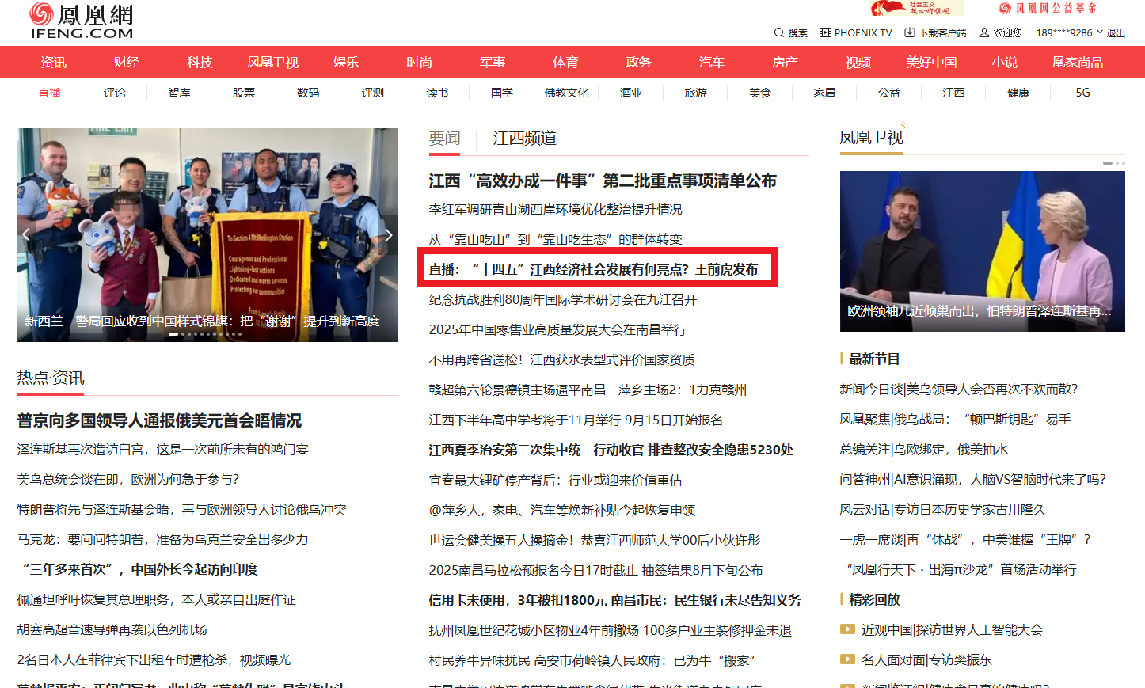This screenshot has height=688, width=1145.
Task: Click the 凤凰卫视 slideshow page indicator
Action: click(x=1113, y=162)
